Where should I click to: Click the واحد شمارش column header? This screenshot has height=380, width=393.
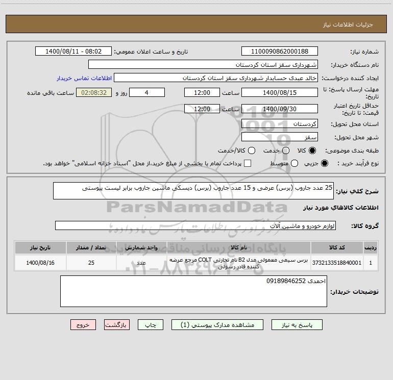tap(141, 247)
